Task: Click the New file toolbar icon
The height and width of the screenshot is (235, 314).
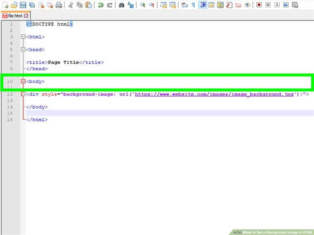Action: [x=5, y=5]
